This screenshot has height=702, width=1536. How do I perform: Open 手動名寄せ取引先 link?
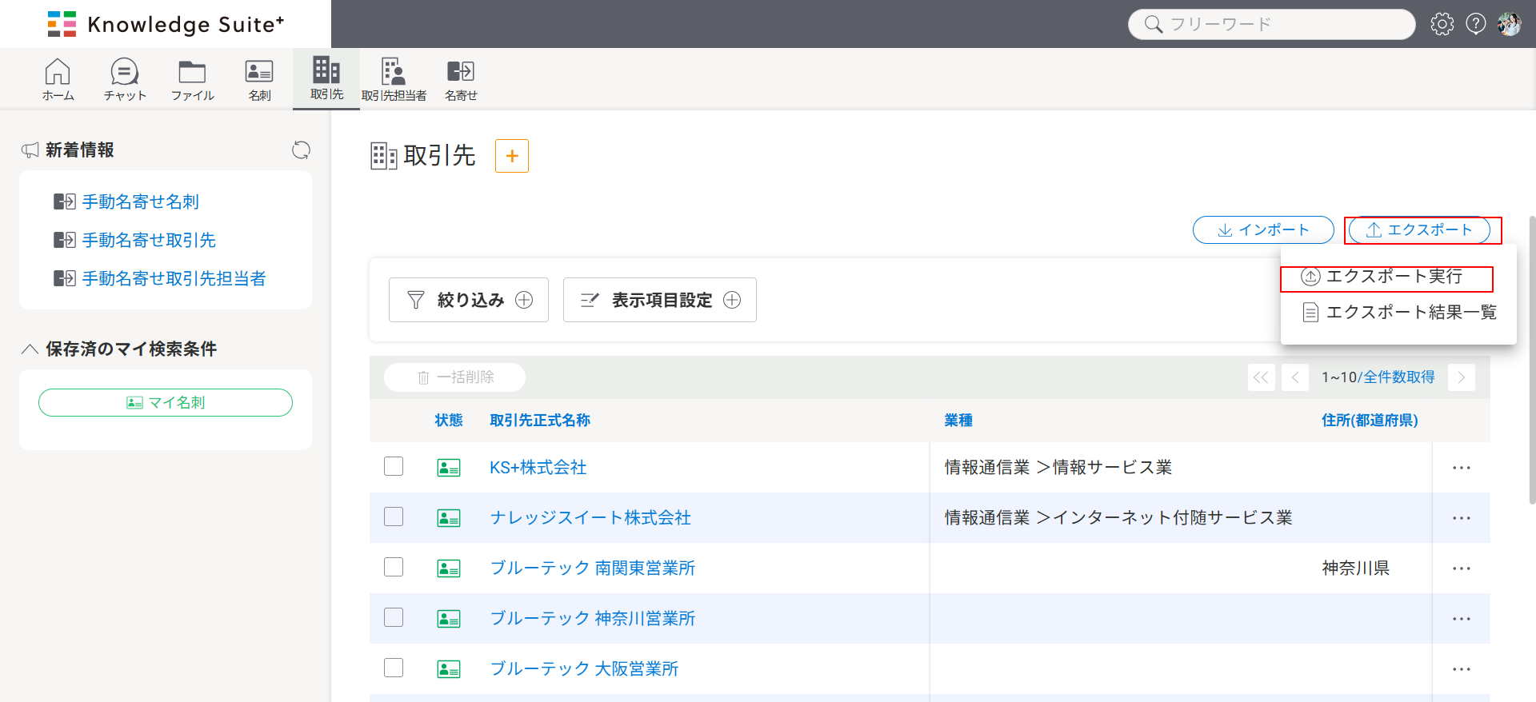[149, 240]
